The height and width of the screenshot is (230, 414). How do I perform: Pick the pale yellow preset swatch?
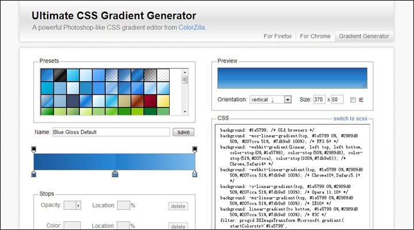coord(163,101)
